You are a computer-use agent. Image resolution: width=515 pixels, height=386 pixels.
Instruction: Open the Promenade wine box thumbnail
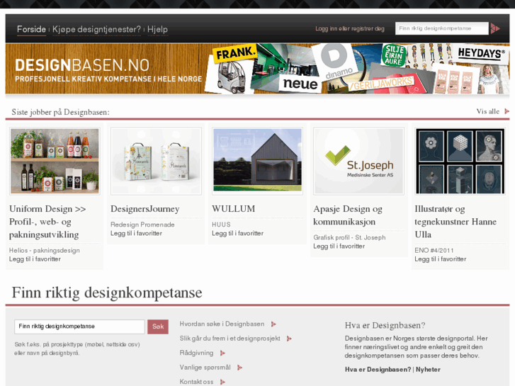pyautogui.click(x=156, y=161)
